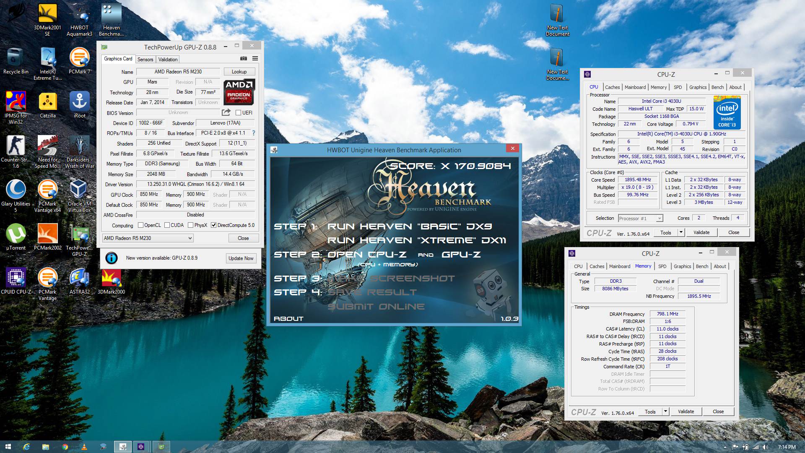Switch to Validation tab in GPU-Z
The width and height of the screenshot is (805, 453).
[x=168, y=60]
